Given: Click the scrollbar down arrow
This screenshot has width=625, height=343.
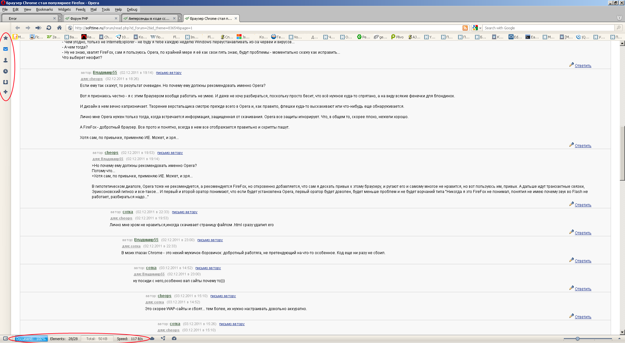Looking at the screenshot, I should tap(622, 332).
